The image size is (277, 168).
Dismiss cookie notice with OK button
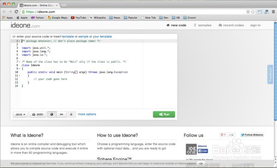pyautogui.click(x=201, y=163)
